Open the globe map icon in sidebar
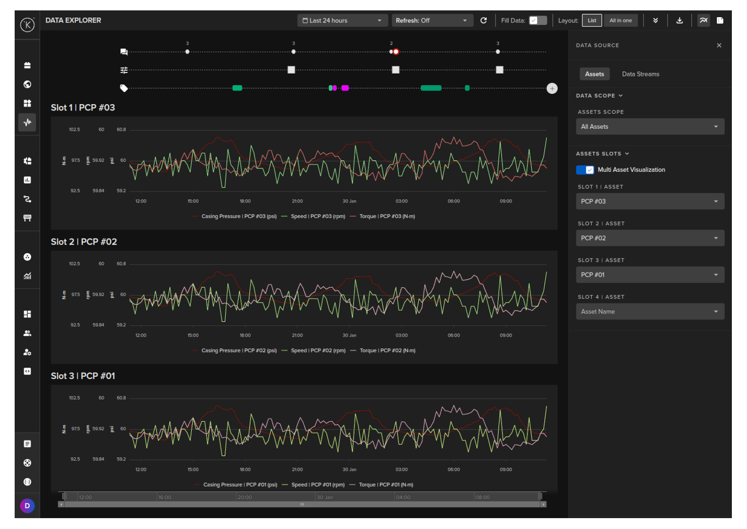 click(27, 85)
